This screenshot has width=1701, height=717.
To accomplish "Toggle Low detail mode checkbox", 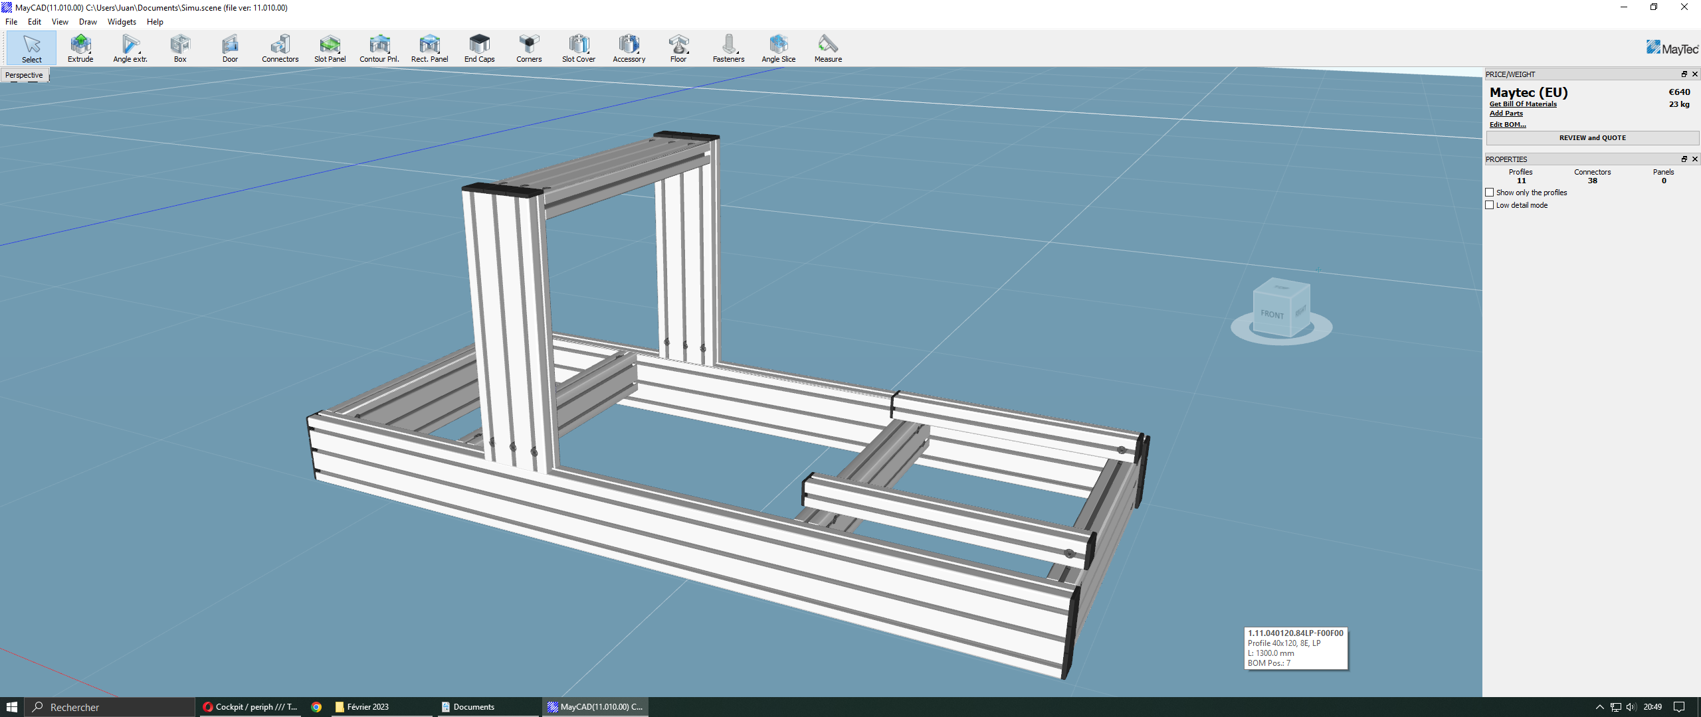I will click(x=1490, y=205).
